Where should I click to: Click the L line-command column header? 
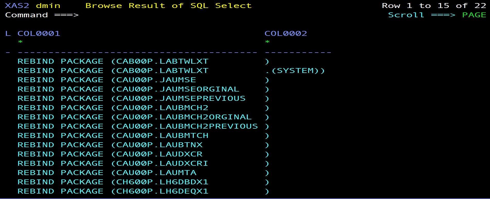click(8, 34)
